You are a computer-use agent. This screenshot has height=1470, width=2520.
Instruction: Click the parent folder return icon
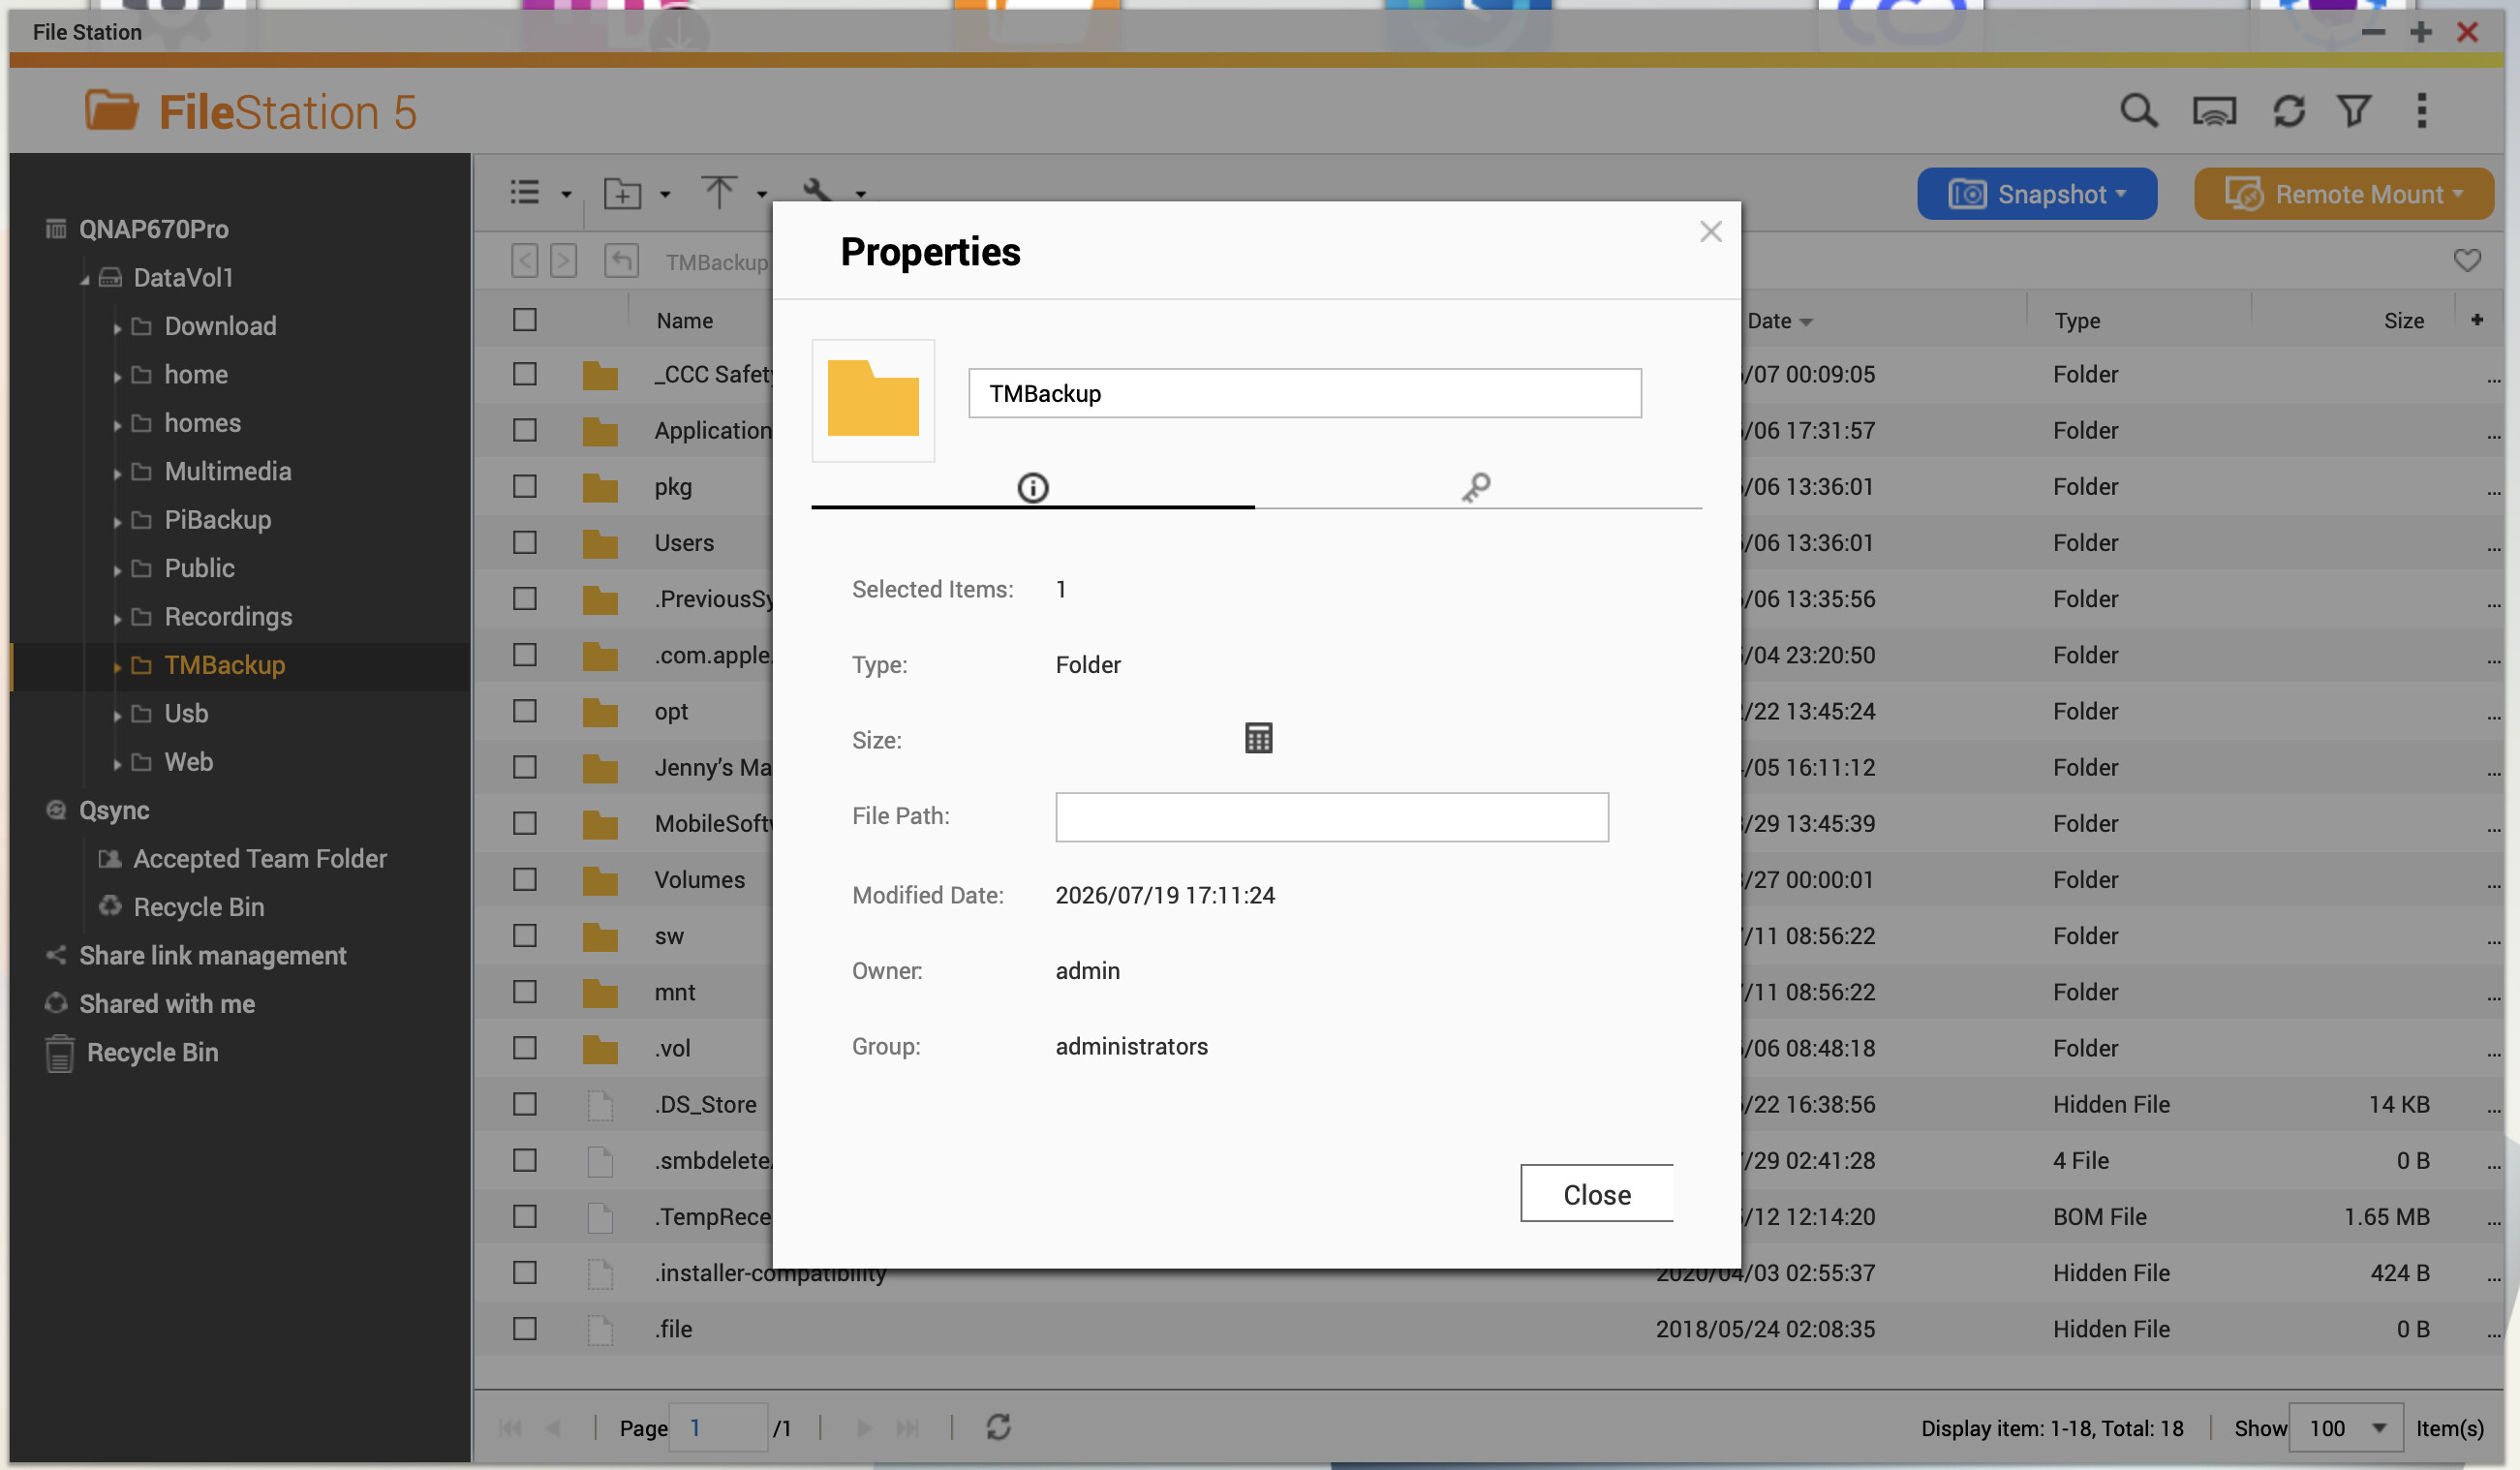[621, 261]
